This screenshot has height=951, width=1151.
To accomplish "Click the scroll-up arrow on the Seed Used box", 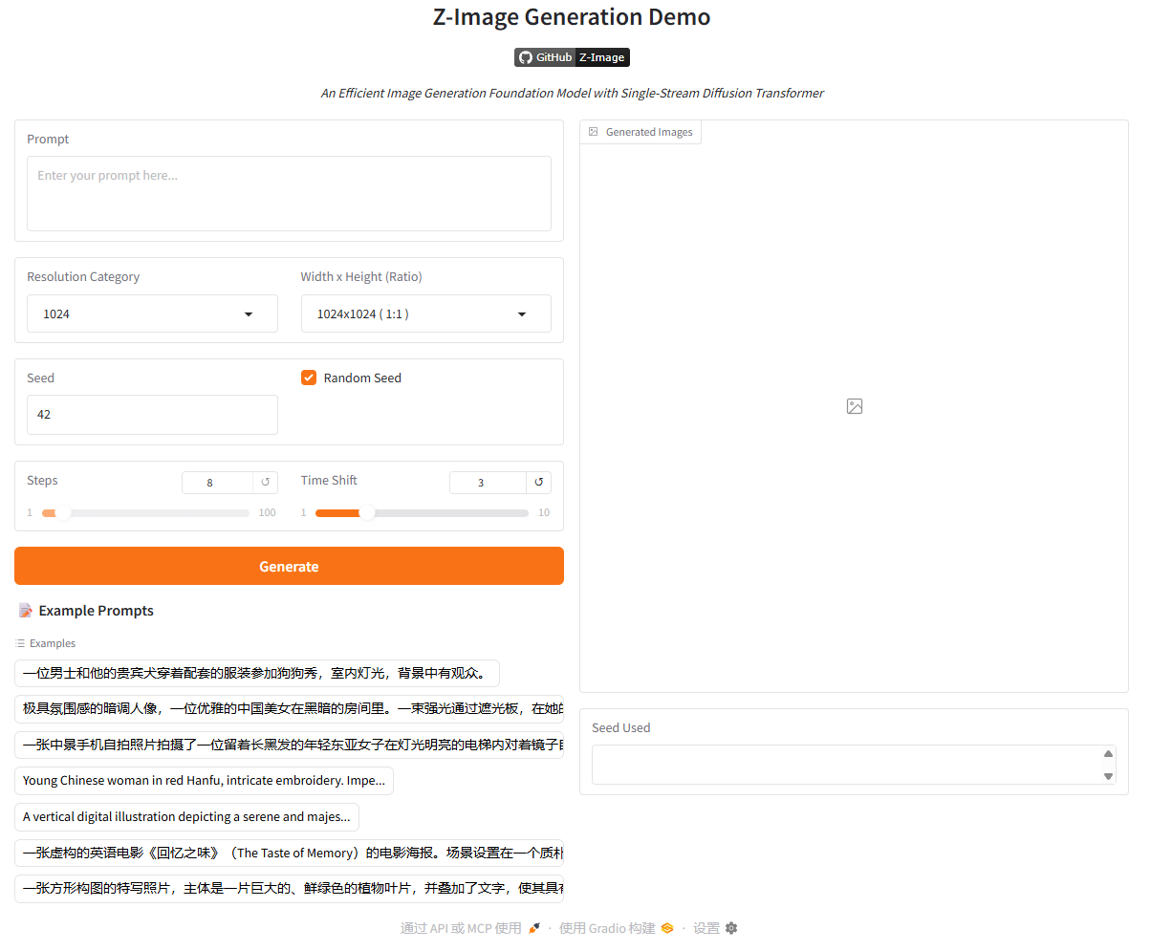I will (x=1108, y=751).
